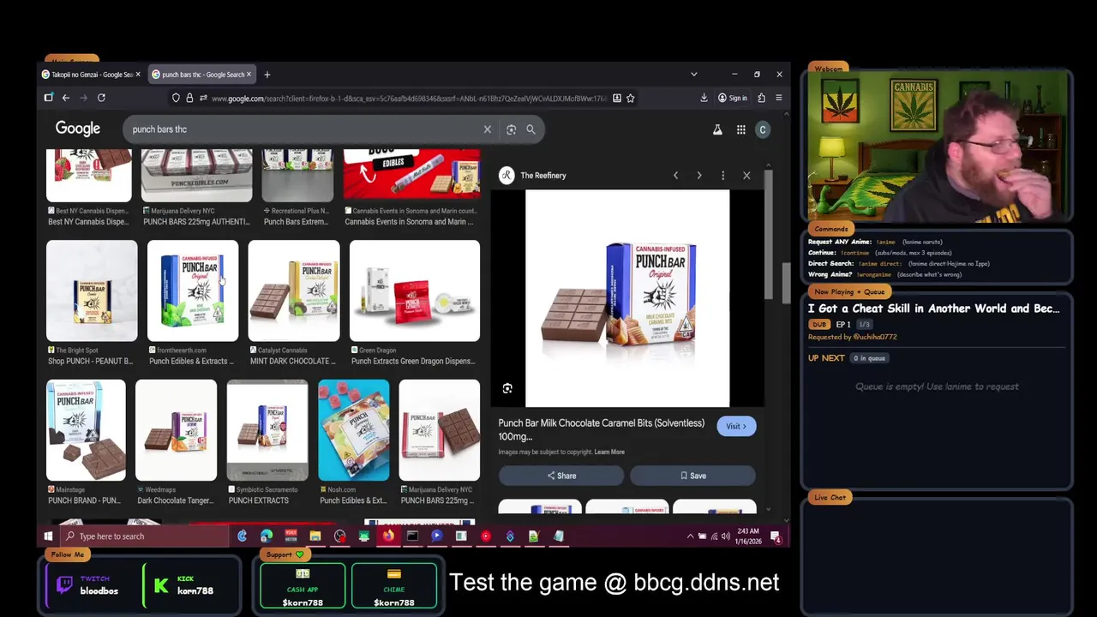Open the Google account avatar C
Screen dimensions: 1097x617
[x=762, y=129]
